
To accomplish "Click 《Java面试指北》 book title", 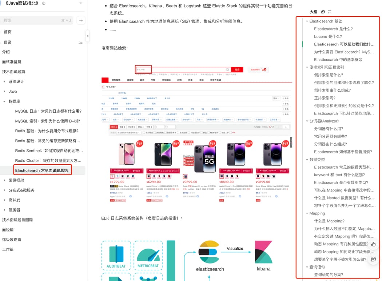I will click(22, 3).
